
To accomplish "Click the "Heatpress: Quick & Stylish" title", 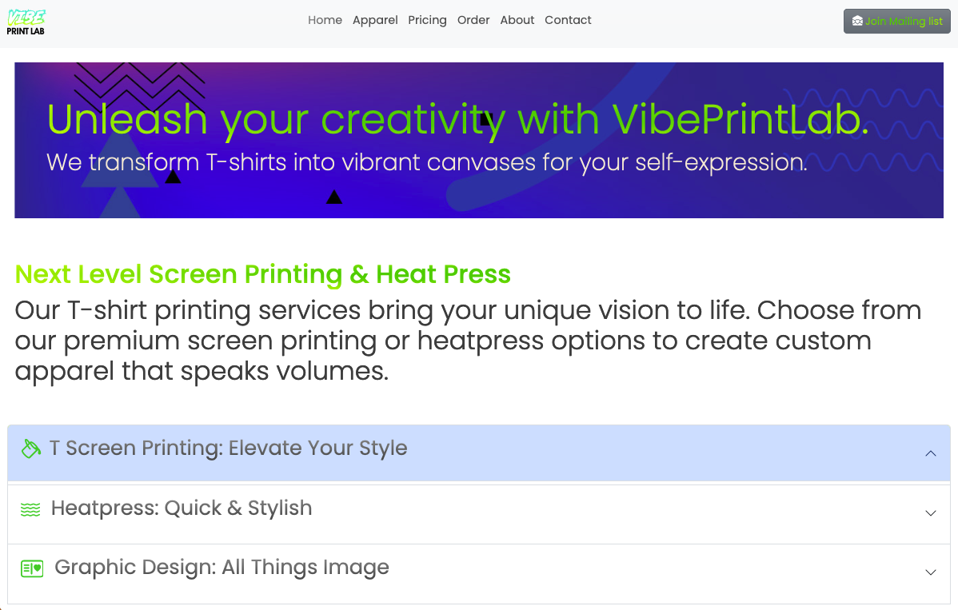I will click(182, 508).
